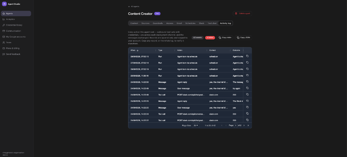Open Communication via its inbox icon

click(4, 31)
